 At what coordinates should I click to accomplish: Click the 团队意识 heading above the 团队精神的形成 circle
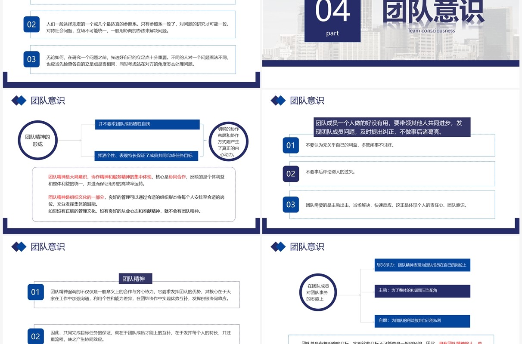[x=48, y=101]
